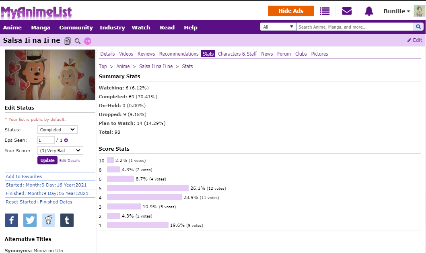Click the document icon beside the title
Image resolution: width=426 pixels, height=253 pixels.
[68, 41]
